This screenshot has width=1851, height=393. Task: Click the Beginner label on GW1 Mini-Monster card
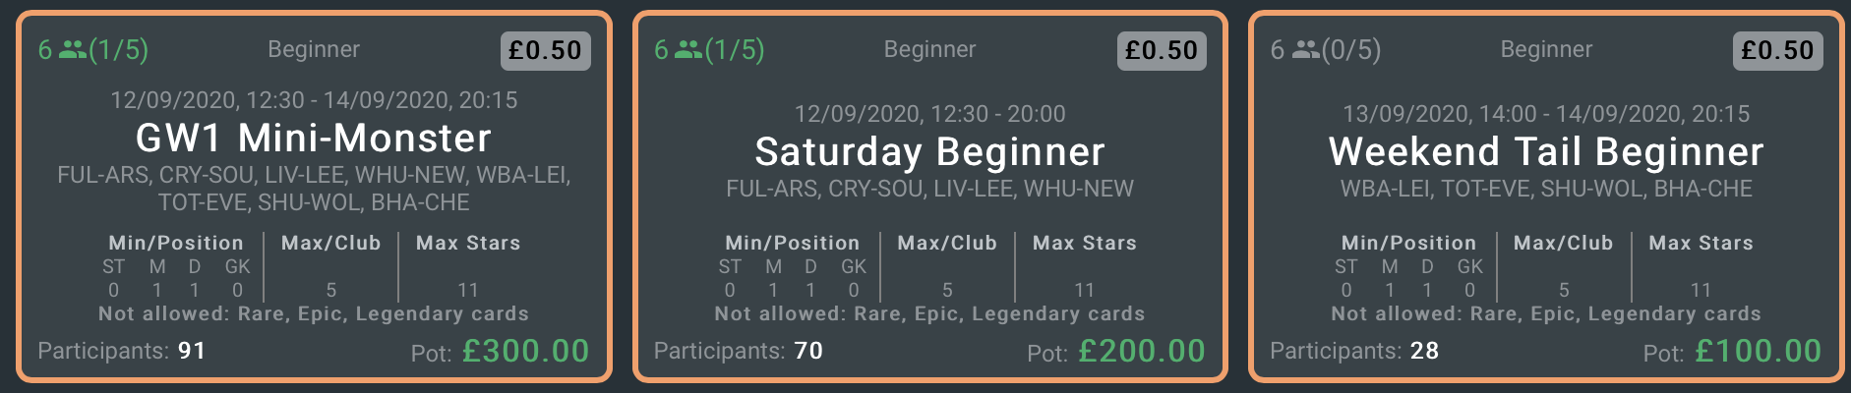(x=314, y=49)
